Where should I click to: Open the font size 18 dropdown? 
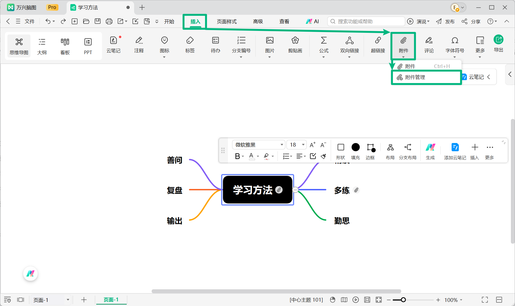point(296,145)
